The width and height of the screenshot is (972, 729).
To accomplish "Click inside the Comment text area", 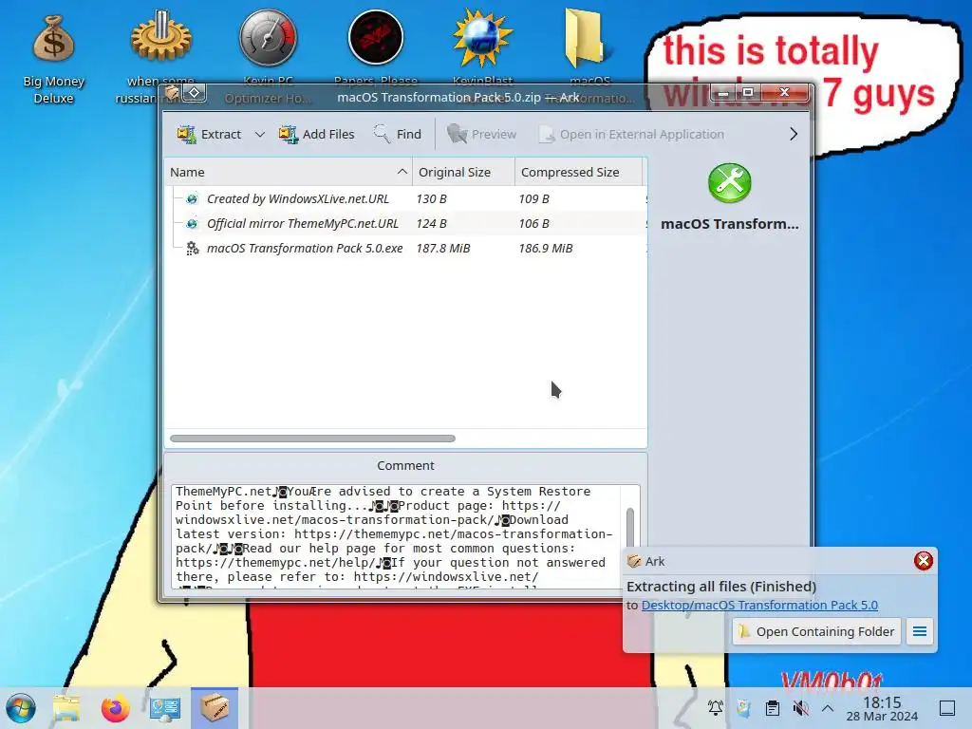I will click(398, 536).
